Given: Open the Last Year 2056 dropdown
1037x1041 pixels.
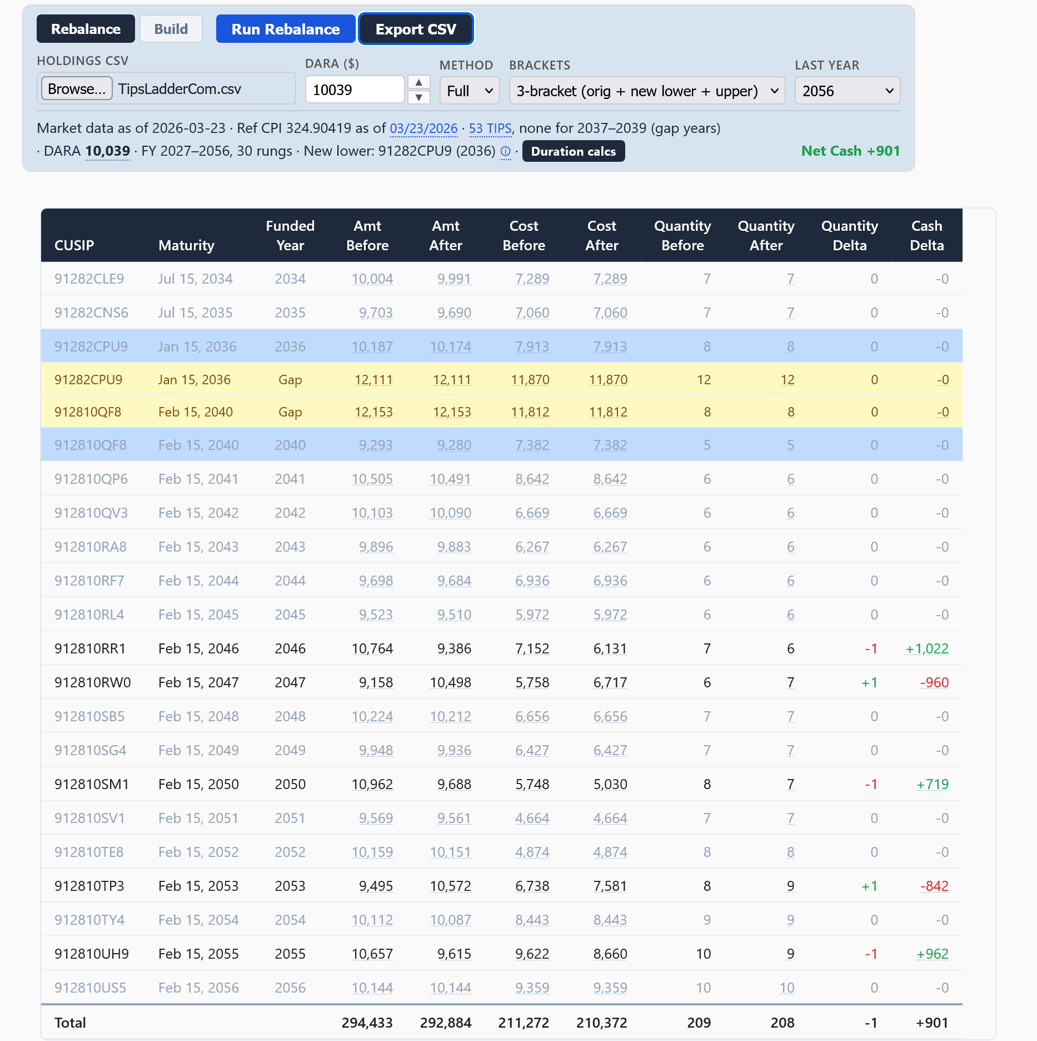Looking at the screenshot, I should tap(847, 91).
